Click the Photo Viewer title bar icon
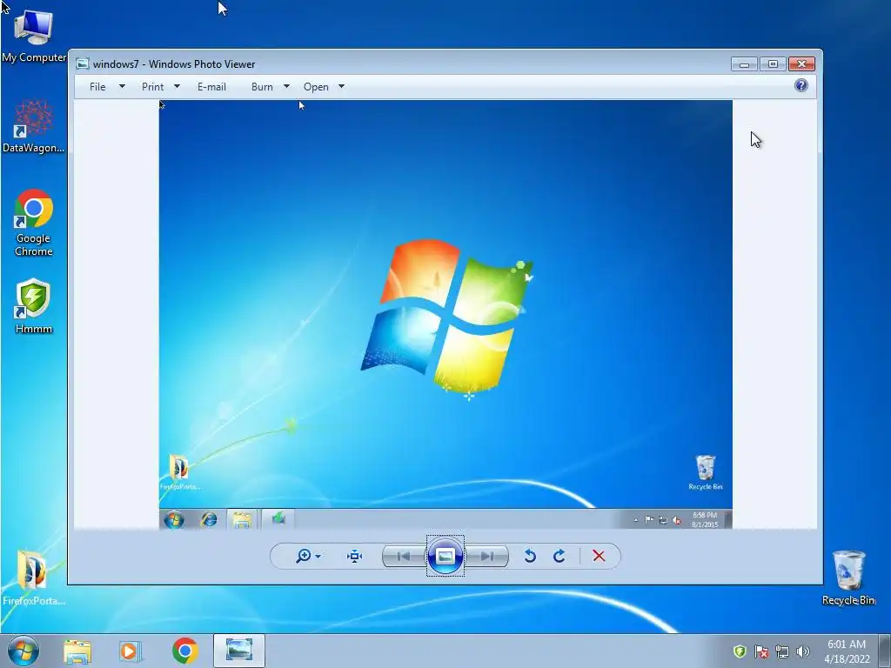891x668 pixels. tap(83, 63)
